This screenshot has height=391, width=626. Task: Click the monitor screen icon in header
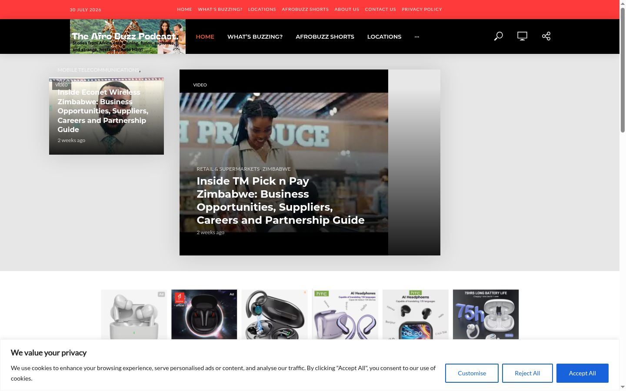tap(522, 36)
